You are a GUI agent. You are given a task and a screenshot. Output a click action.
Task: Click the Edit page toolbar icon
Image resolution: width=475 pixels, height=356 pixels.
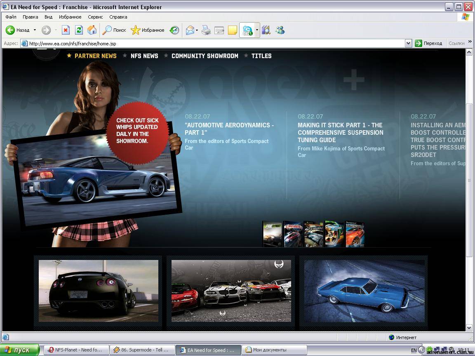[219, 30]
